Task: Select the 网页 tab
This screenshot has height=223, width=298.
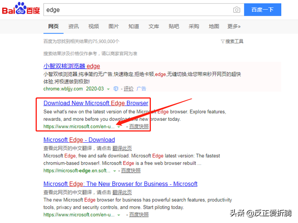Action: (x=54, y=26)
